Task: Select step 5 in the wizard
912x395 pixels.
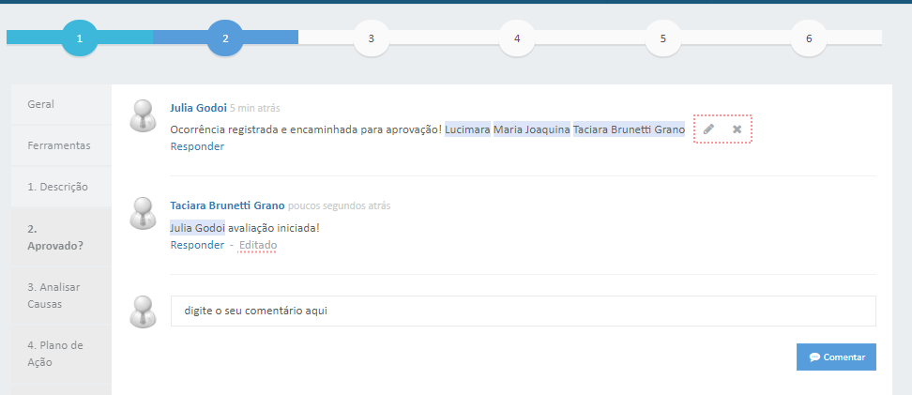Action: [x=663, y=38]
